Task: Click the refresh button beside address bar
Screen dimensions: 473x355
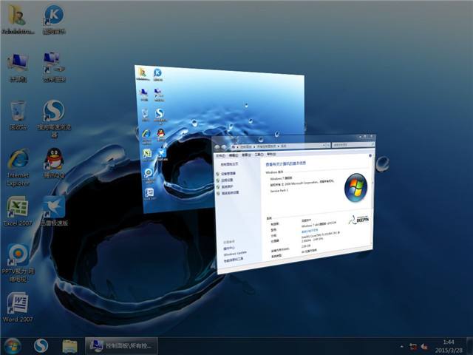Action: tap(328, 145)
